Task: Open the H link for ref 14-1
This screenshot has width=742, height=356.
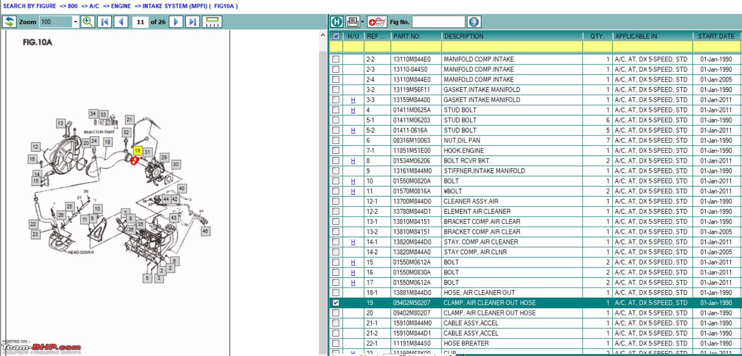Action: [353, 242]
